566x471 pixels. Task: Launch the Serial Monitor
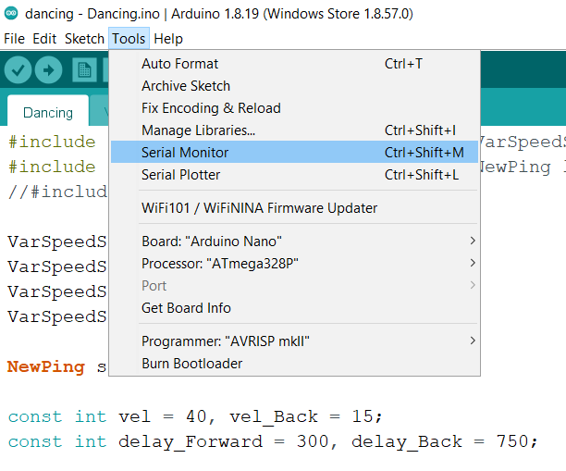coord(294,152)
